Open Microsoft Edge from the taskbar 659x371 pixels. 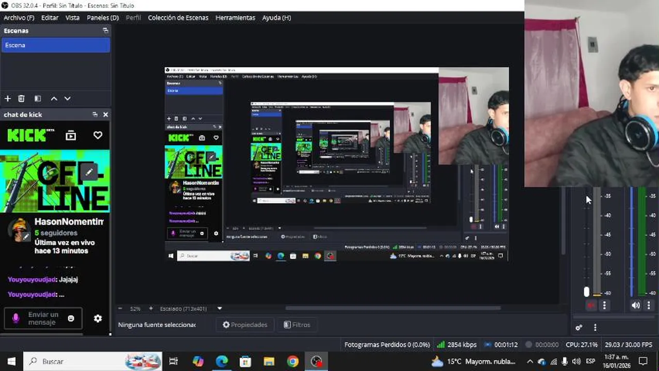click(x=222, y=361)
